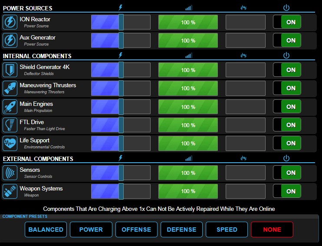Click the Maneuvering Thrusters rocket icon
This screenshot has width=322, height=246.
pyautogui.click(x=10, y=88)
